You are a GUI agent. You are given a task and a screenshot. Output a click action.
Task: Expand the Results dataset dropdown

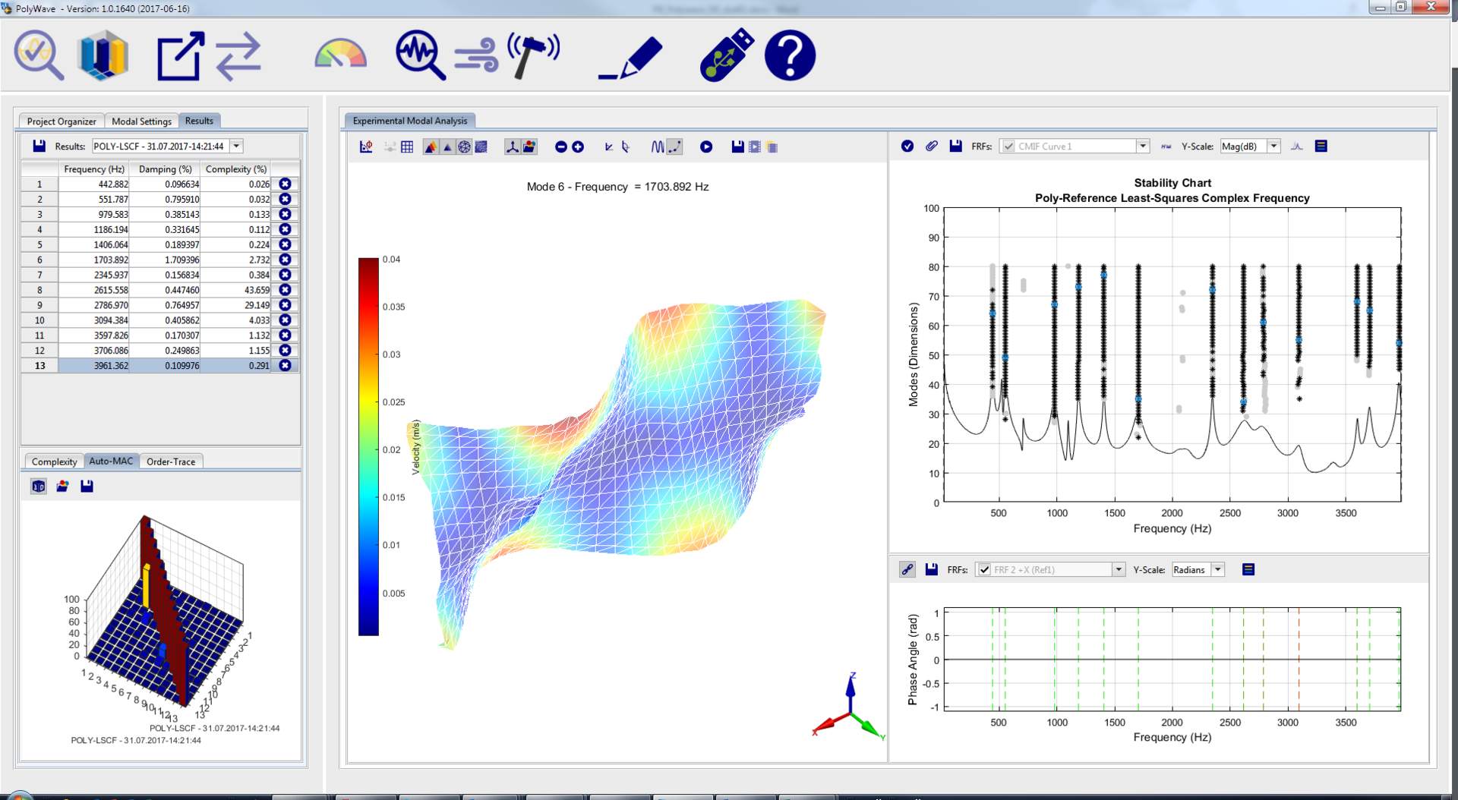click(x=237, y=146)
